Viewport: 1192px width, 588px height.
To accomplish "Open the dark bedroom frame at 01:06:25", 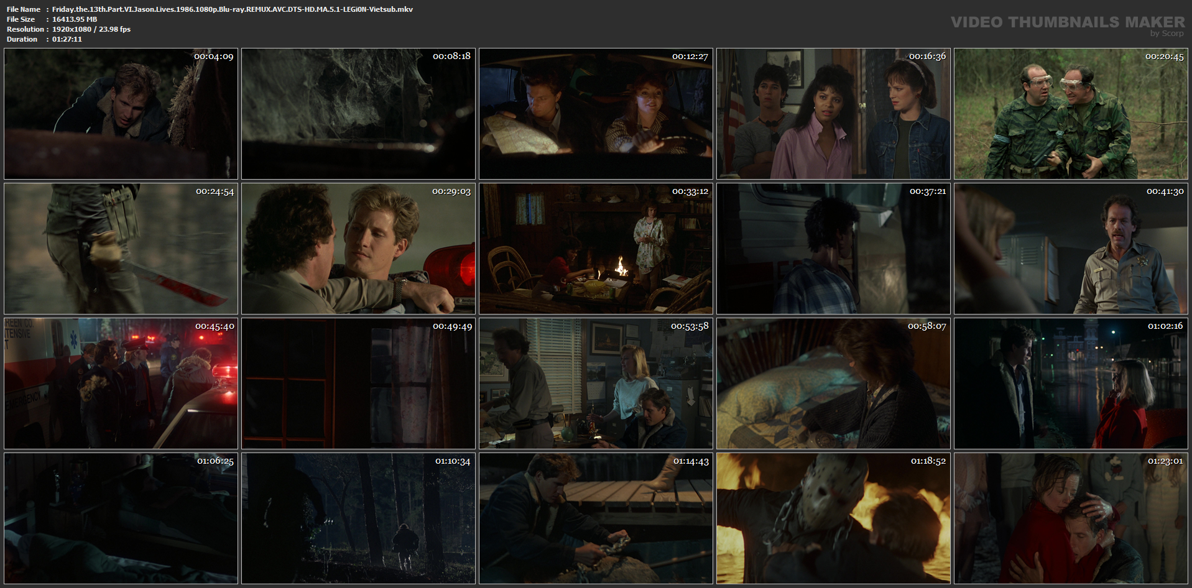I will (x=121, y=518).
